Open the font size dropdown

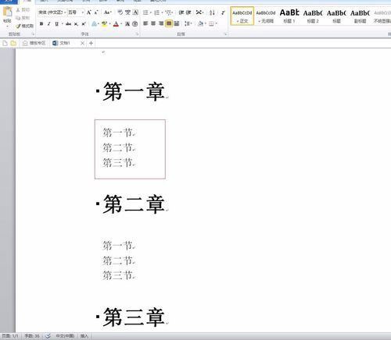pyautogui.click(x=76, y=12)
